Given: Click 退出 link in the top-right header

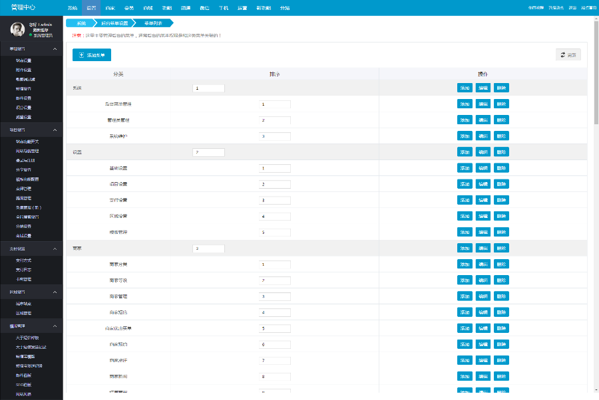Looking at the screenshot, I should pyautogui.click(x=573, y=8).
